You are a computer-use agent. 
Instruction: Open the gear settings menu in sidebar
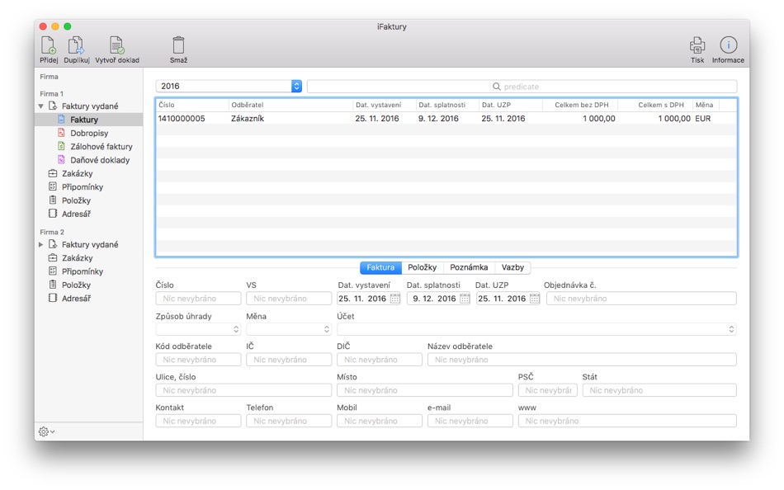46,431
